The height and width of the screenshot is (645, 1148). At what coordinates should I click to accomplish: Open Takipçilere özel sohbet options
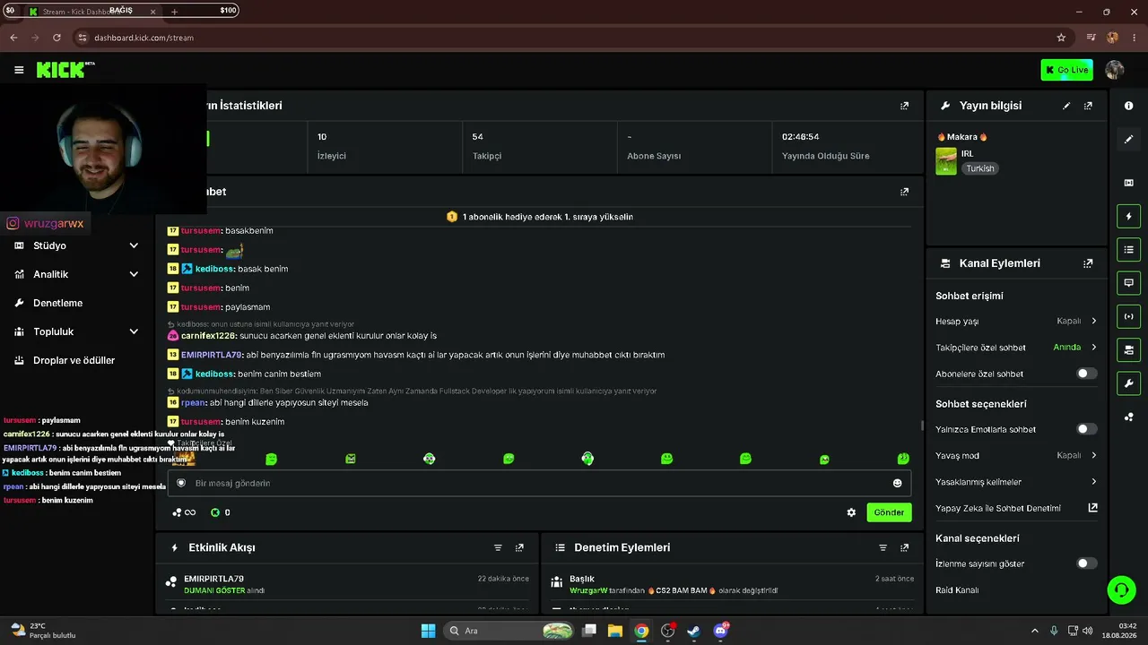point(1016,348)
